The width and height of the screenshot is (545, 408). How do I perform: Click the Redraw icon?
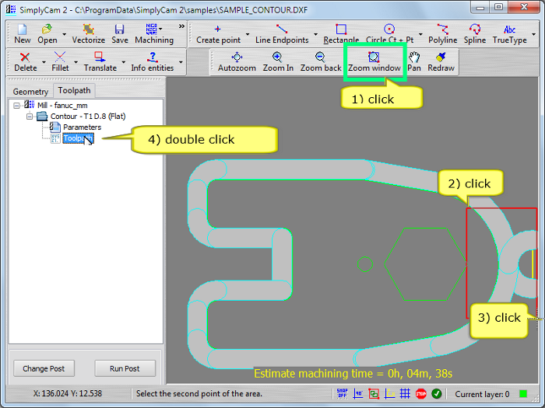point(441,61)
